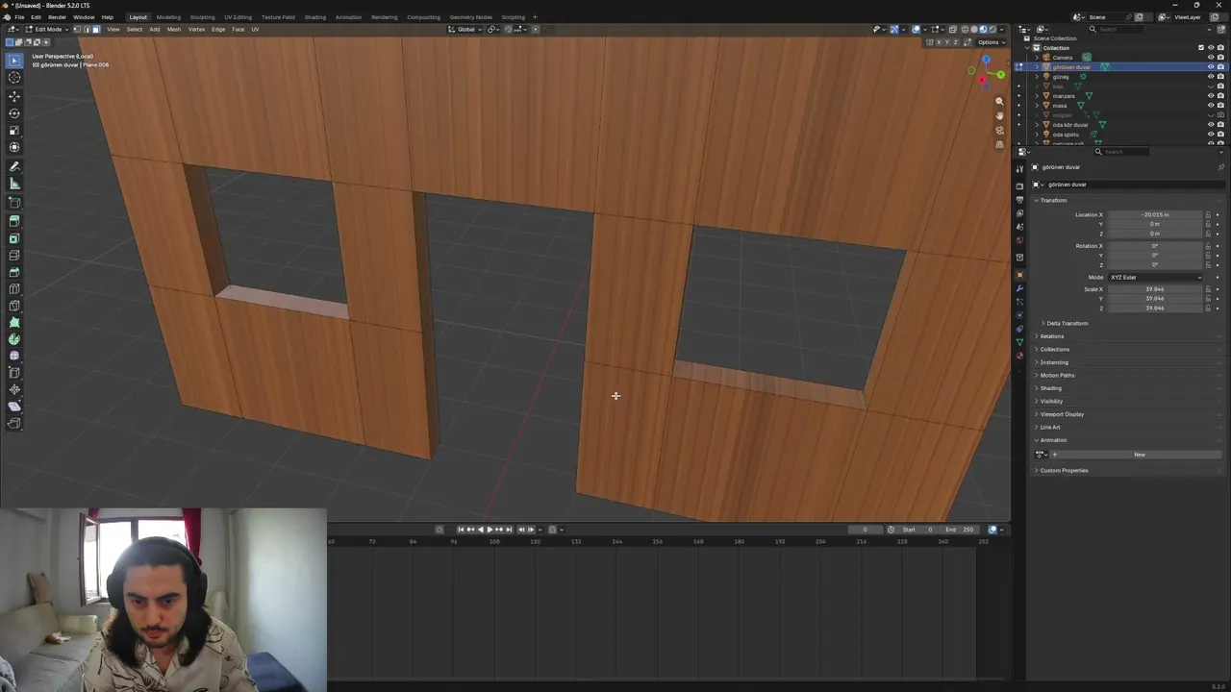Toggle Collection exclude checkbox in outliner
The width and height of the screenshot is (1231, 692).
tap(1200, 48)
